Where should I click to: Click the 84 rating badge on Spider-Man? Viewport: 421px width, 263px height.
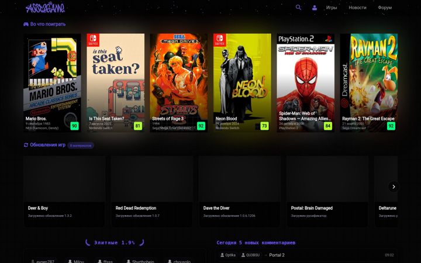pyautogui.click(x=328, y=126)
